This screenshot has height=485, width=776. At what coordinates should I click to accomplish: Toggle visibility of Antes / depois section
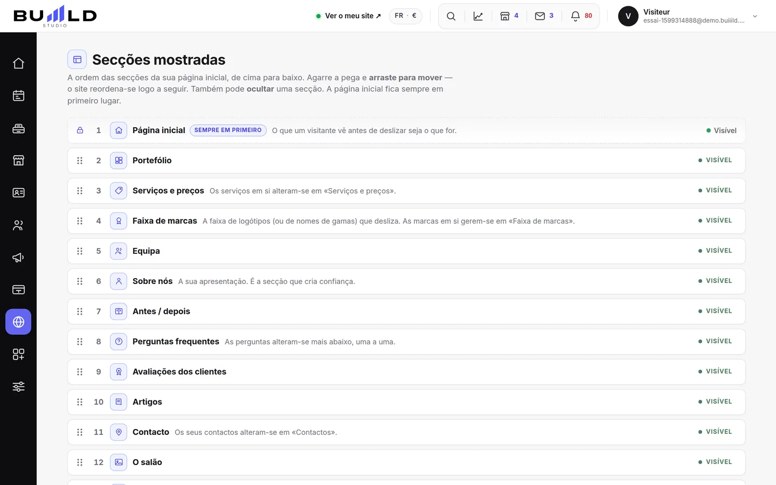[x=715, y=311]
